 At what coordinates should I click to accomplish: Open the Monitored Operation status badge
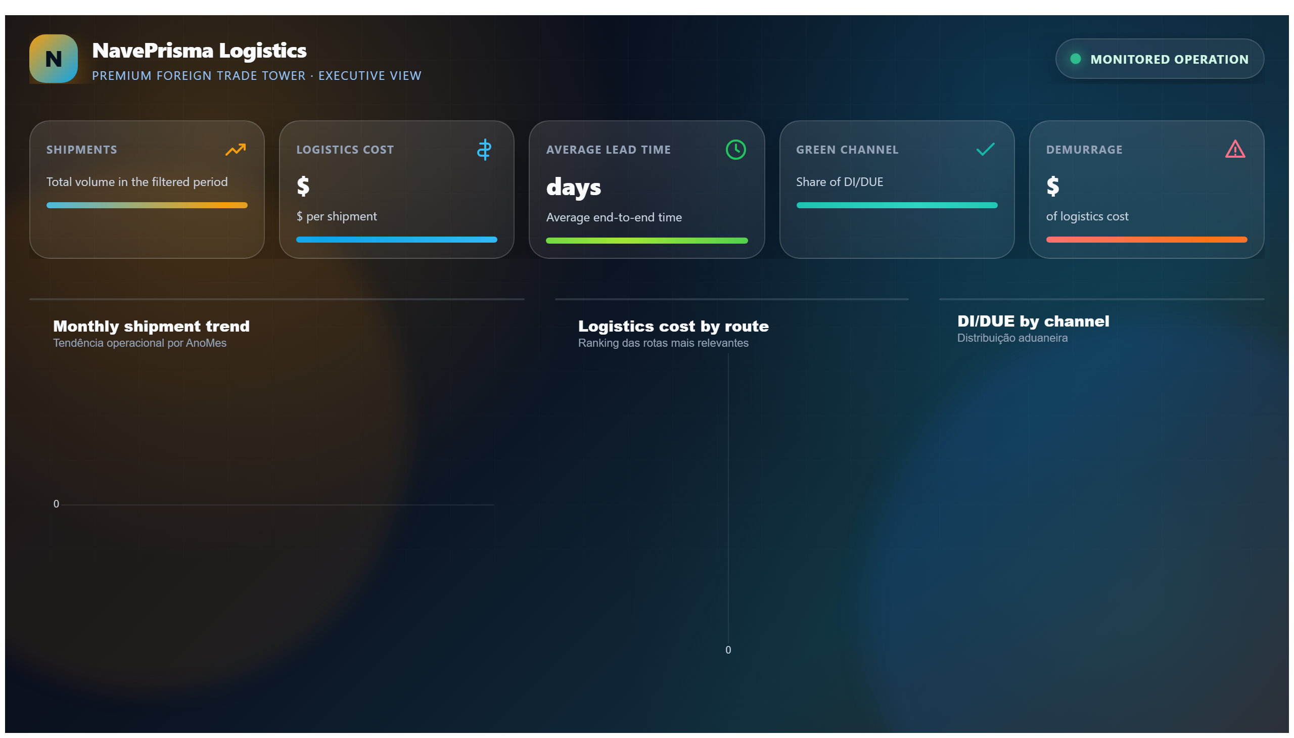pos(1159,59)
